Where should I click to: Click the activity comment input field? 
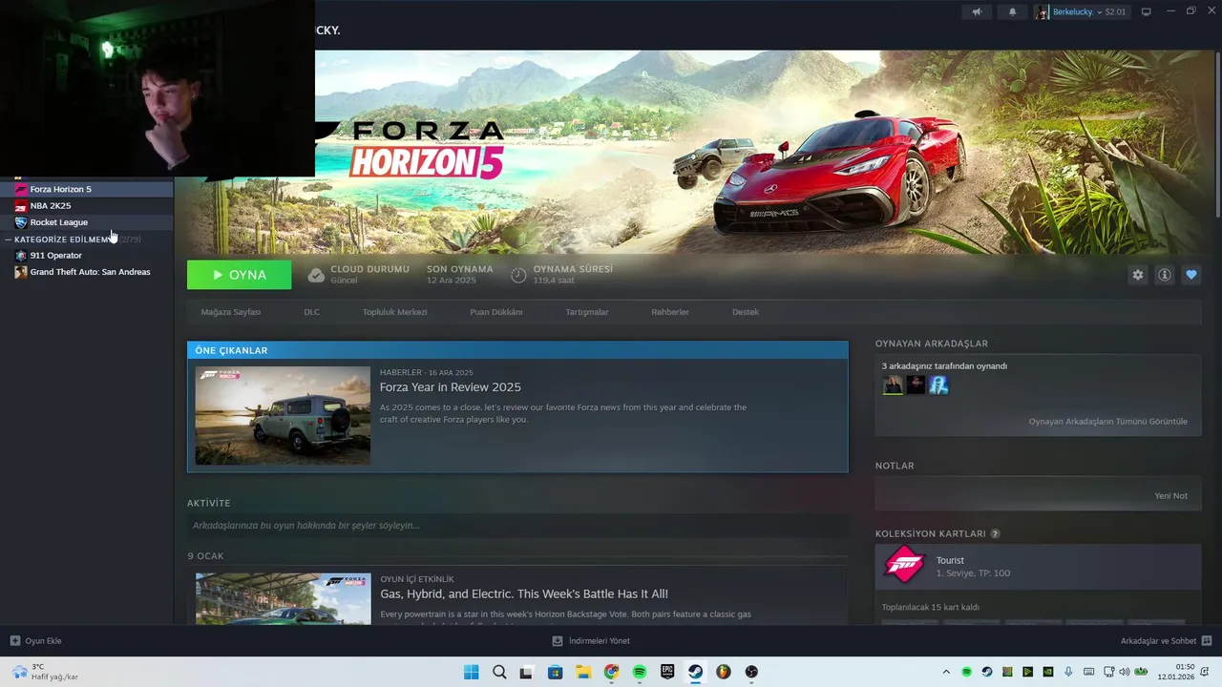pyautogui.click(x=516, y=526)
